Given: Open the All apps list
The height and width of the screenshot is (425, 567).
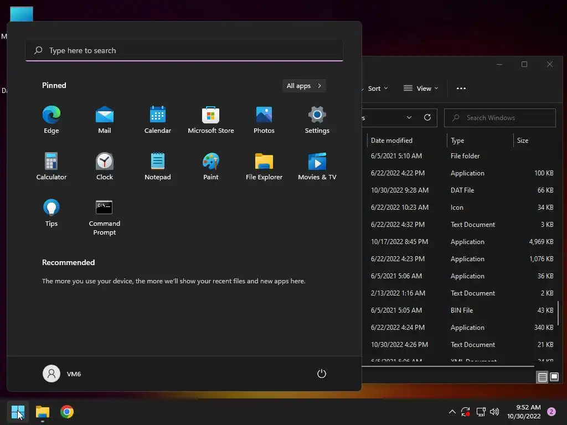Looking at the screenshot, I should click(x=304, y=86).
